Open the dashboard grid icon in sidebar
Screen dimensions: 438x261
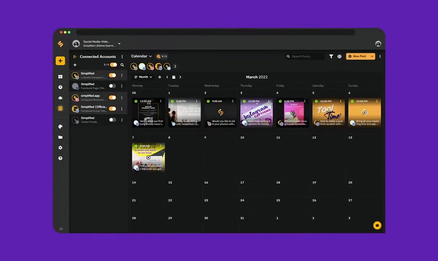60,77
